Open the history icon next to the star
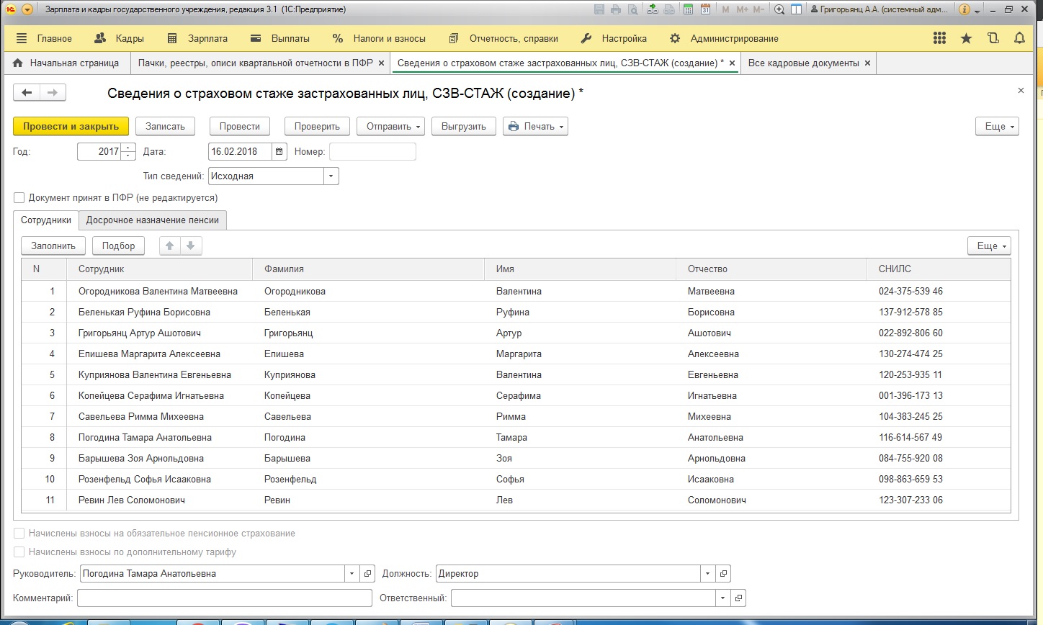The height and width of the screenshot is (625, 1043). (x=993, y=39)
